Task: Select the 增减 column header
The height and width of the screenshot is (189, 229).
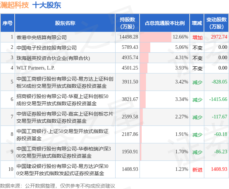Action: (x=197, y=23)
